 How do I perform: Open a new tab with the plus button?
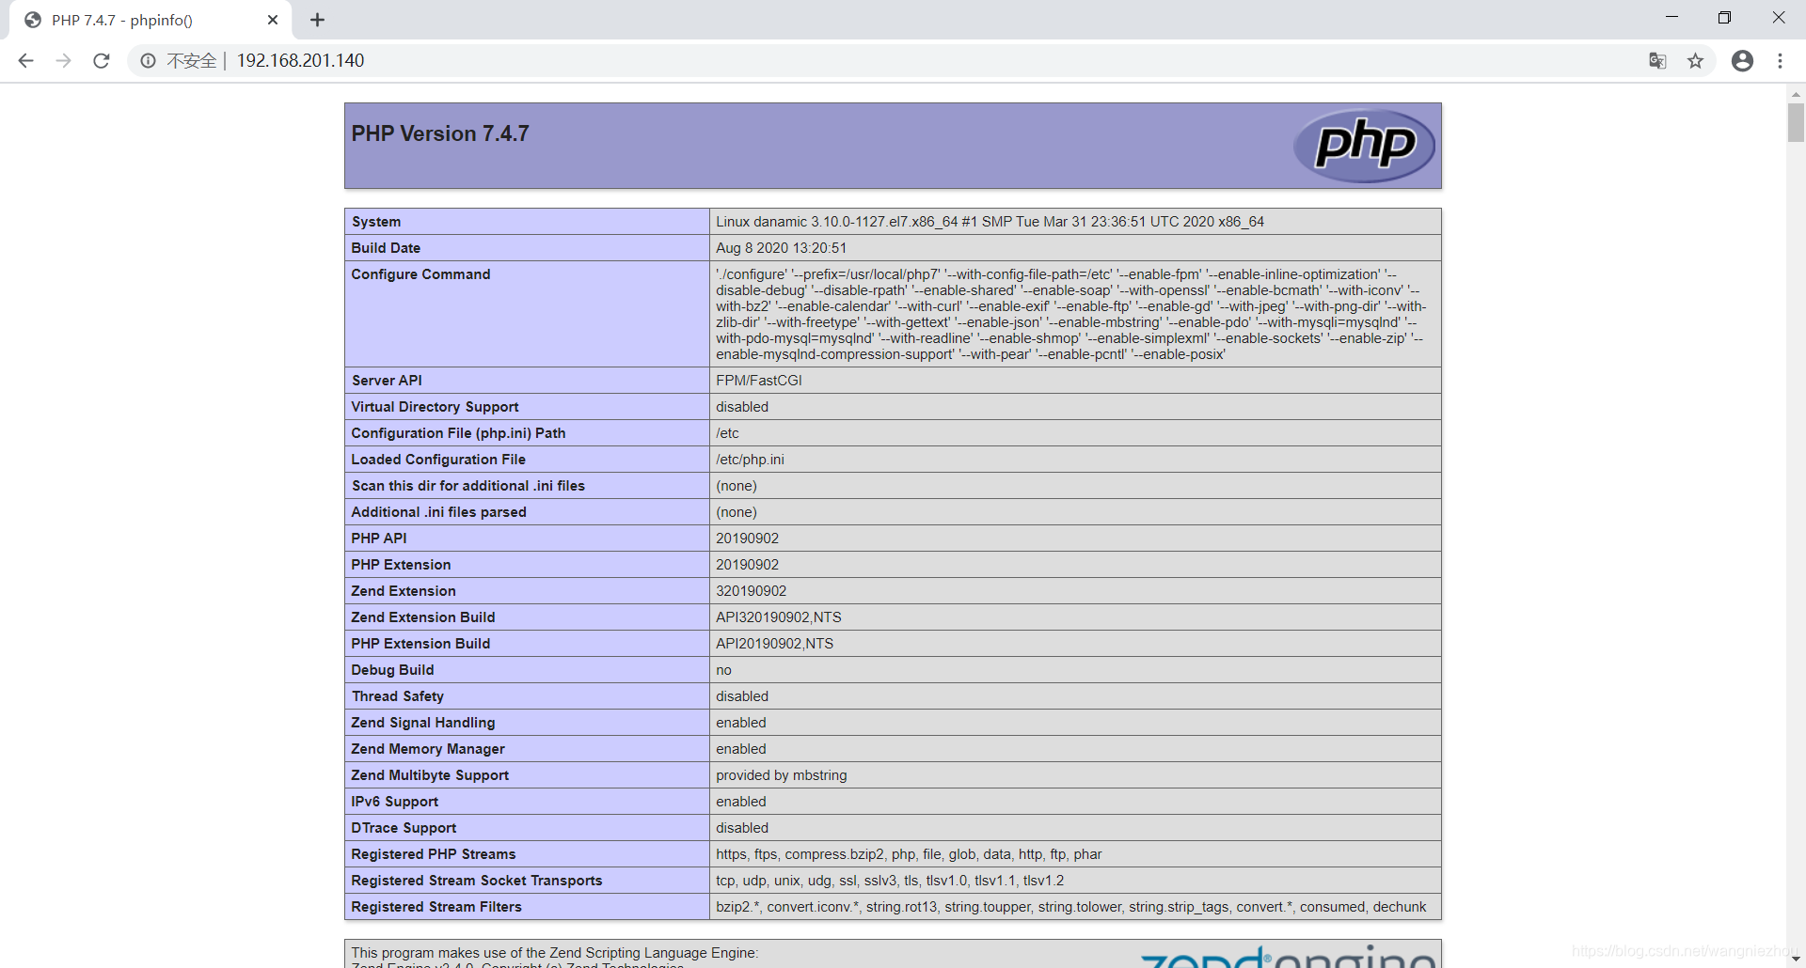[317, 20]
